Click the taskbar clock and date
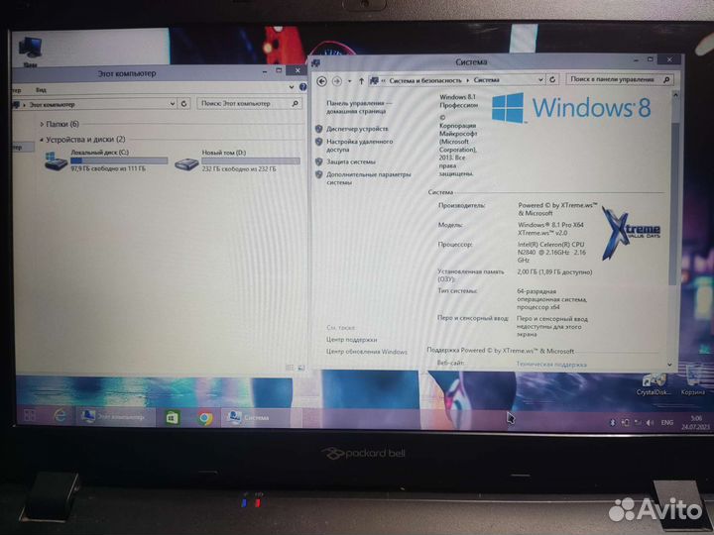Image resolution: width=714 pixels, height=535 pixels. 695,423
